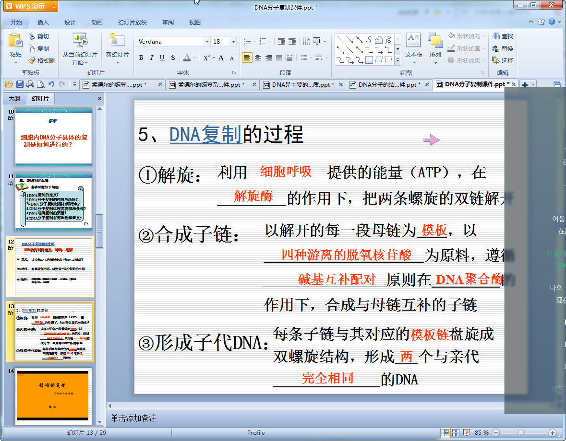566x441 pixels.
Task: Click the superscript X² button
Action: point(206,58)
